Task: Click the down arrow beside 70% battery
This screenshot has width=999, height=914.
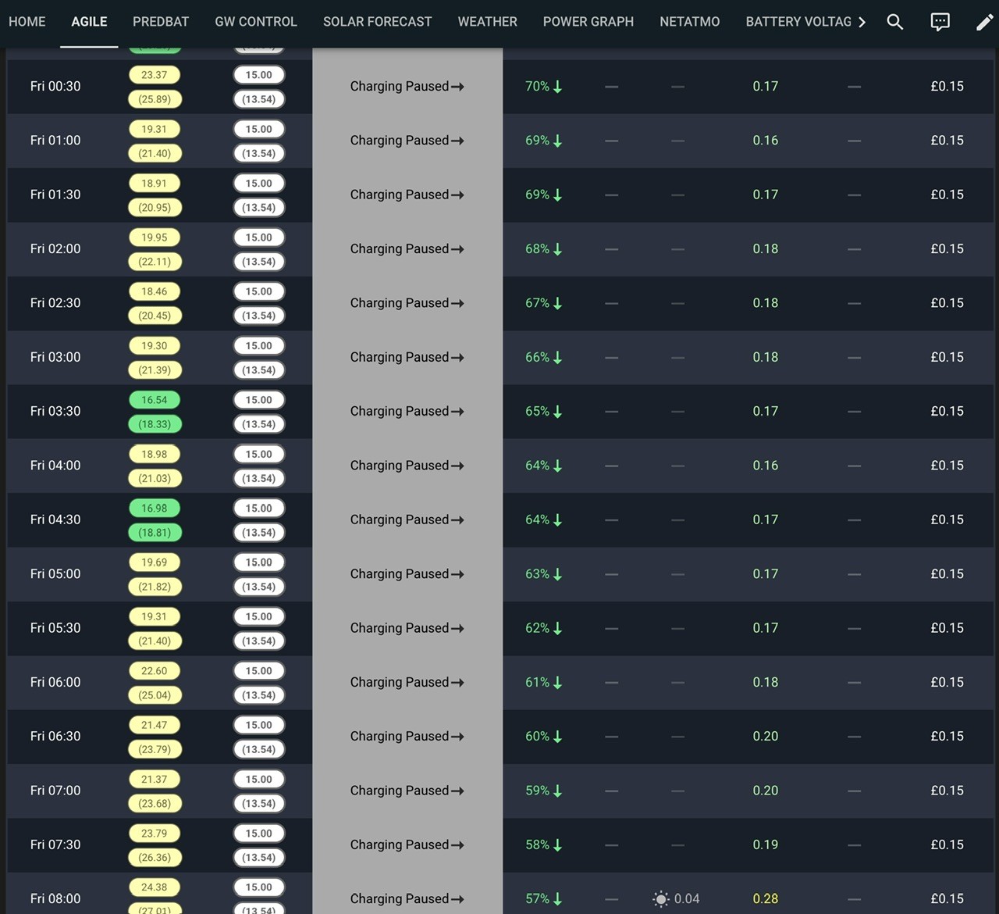Action: click(x=558, y=87)
